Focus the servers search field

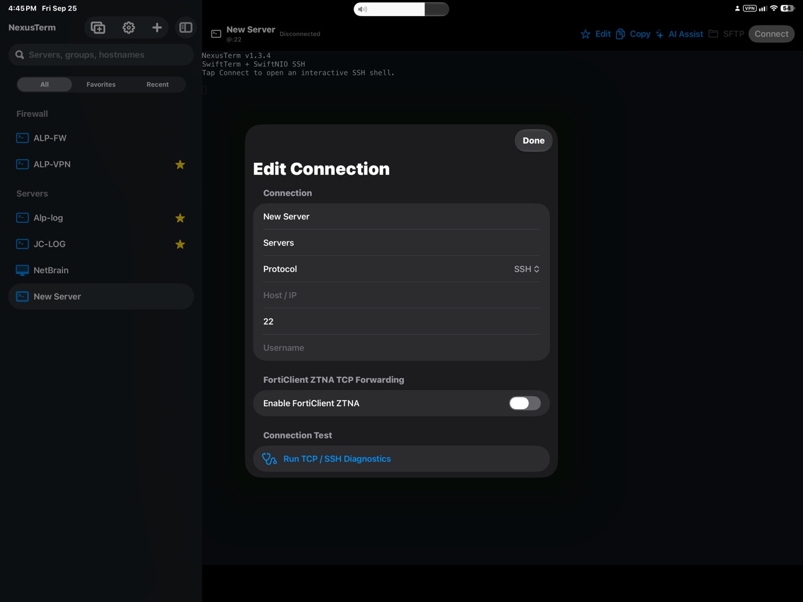click(101, 55)
